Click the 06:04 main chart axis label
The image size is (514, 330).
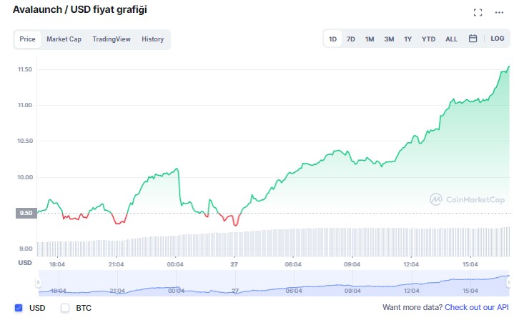293,264
